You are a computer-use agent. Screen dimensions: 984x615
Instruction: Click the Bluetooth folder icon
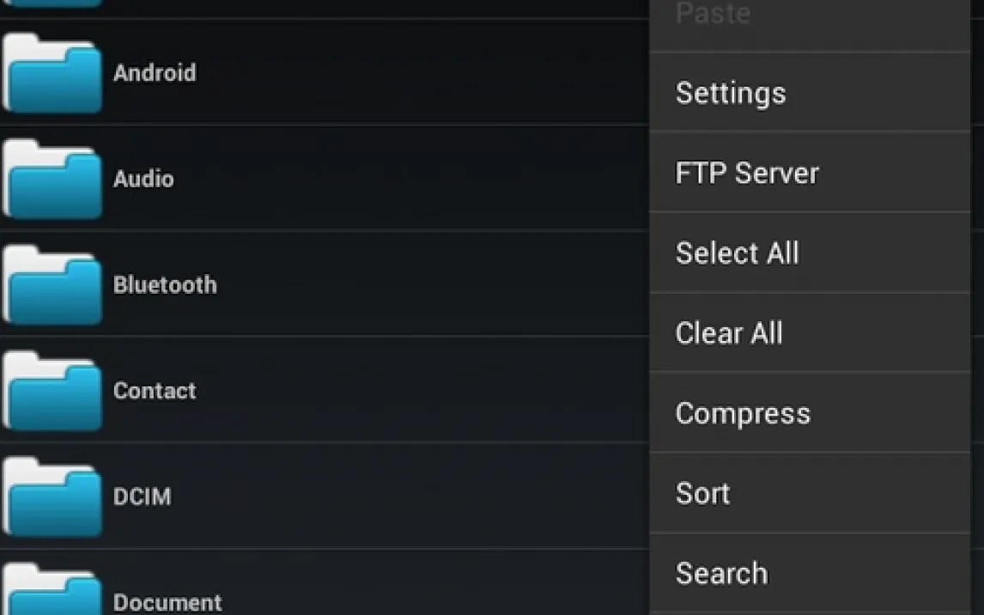[52, 285]
